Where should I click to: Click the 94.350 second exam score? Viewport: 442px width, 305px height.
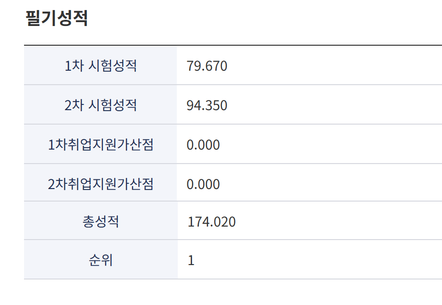(x=207, y=105)
